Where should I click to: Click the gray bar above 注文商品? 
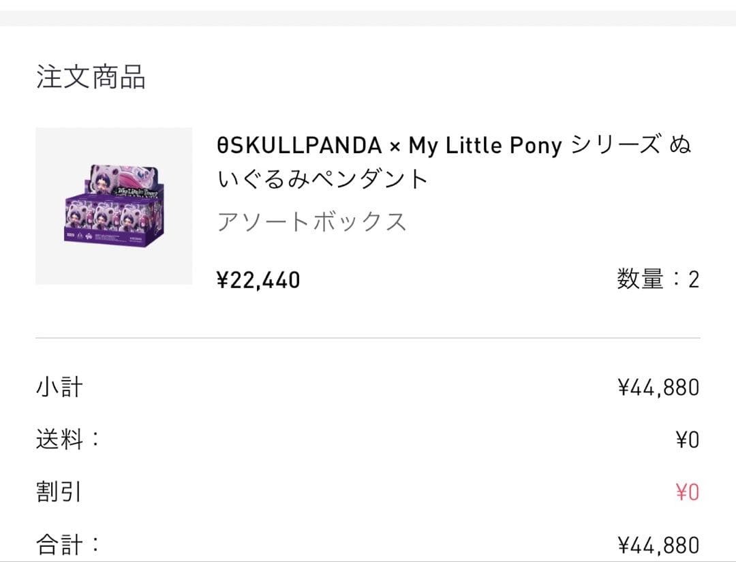pos(368,18)
